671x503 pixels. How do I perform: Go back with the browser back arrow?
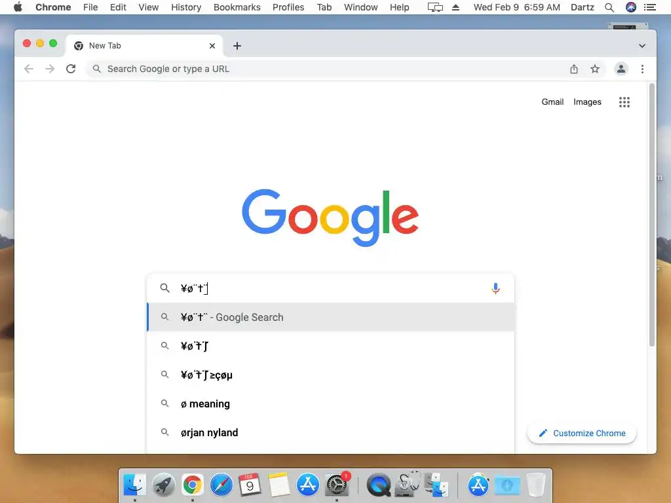(x=29, y=69)
